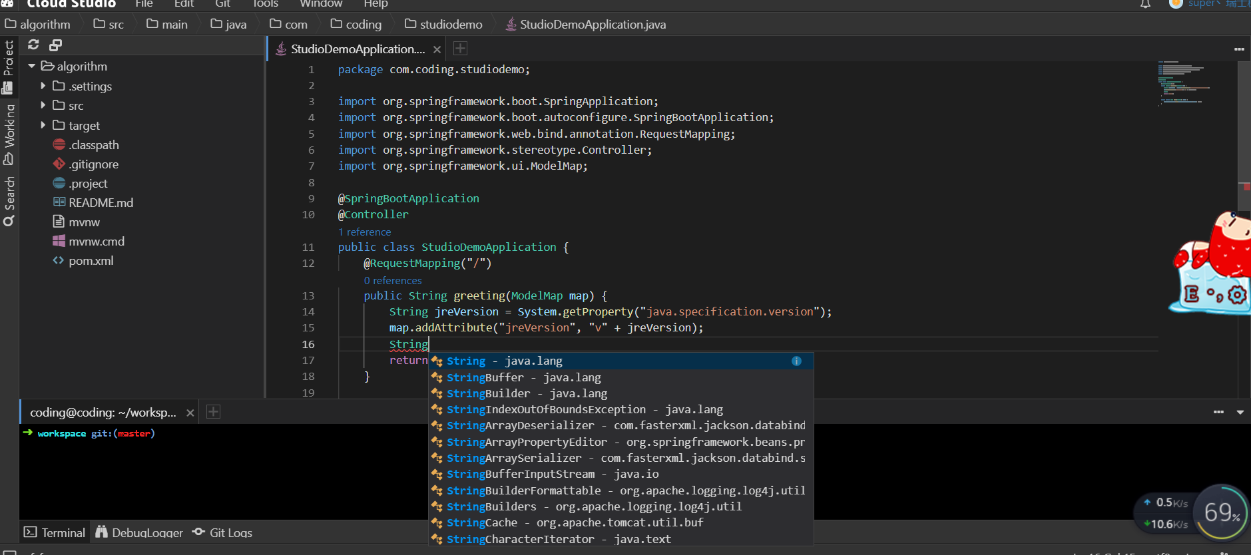
Task: Select StringBuffer - java.lang suggestion
Action: [x=621, y=377]
